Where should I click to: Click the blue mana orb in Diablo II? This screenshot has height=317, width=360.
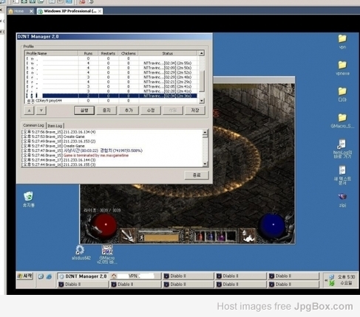click(x=273, y=225)
